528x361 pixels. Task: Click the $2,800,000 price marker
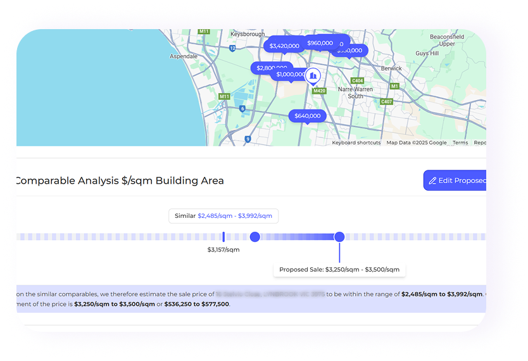(270, 68)
